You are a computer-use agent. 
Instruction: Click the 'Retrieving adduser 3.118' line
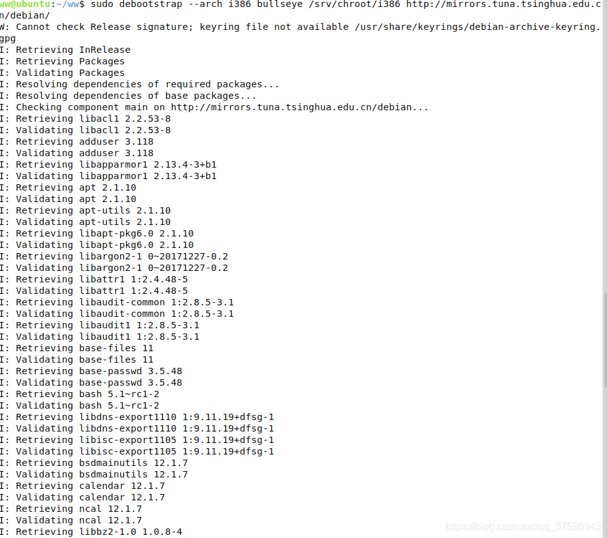pyautogui.click(x=77, y=142)
